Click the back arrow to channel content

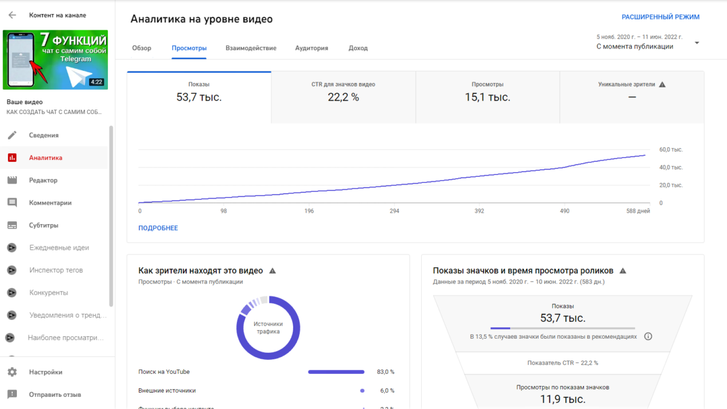pos(12,15)
